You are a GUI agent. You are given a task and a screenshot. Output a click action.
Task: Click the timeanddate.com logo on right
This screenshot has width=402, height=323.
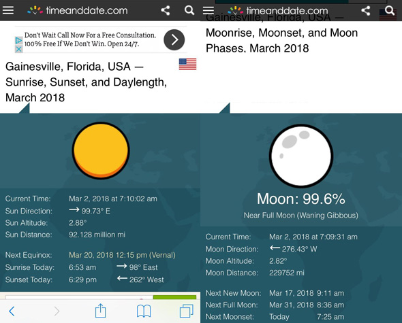click(278, 10)
